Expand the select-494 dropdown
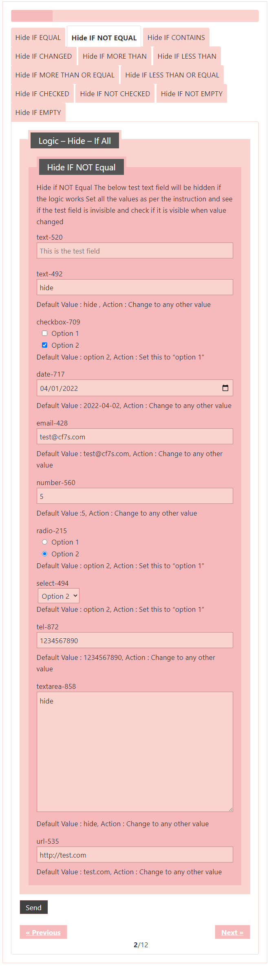269x966 pixels. (59, 596)
